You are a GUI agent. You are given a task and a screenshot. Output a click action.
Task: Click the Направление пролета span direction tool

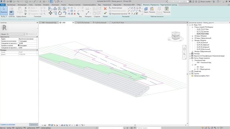click(118, 14)
